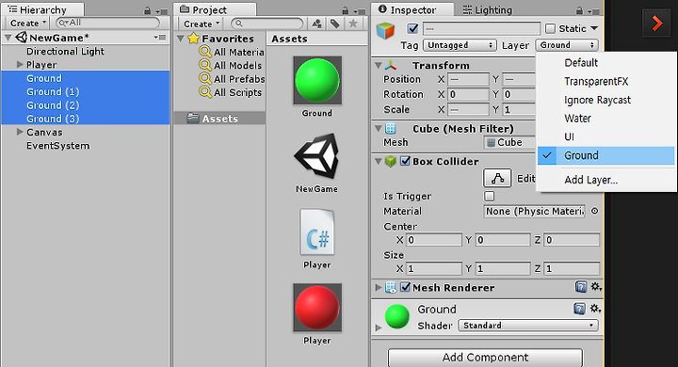Select Ground (2) in the Hierarchy
Image resolution: width=678 pixels, height=367 pixels.
click(85, 105)
